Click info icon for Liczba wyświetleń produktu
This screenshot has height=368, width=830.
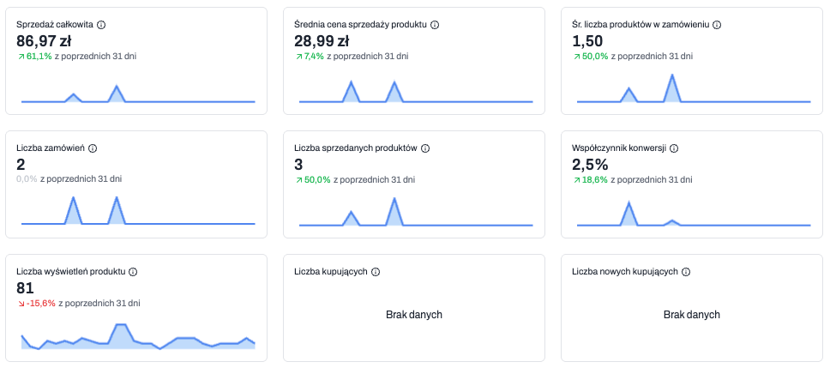pos(133,272)
